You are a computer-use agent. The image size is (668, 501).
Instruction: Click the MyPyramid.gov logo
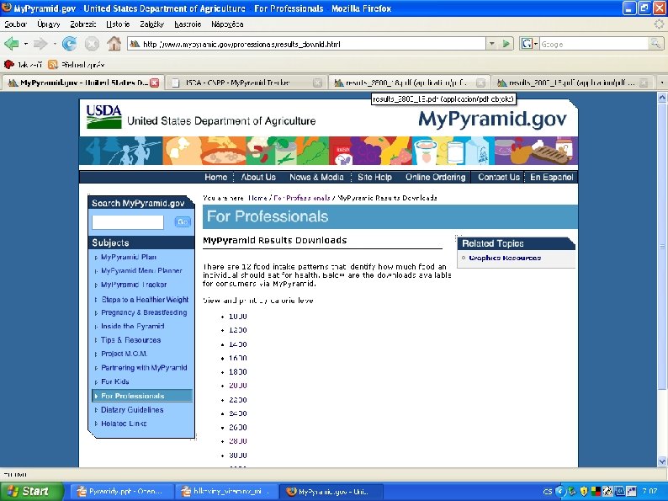pyautogui.click(x=492, y=119)
